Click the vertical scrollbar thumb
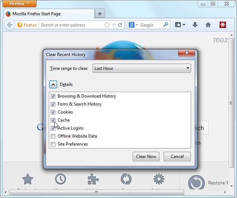 tap(232, 103)
